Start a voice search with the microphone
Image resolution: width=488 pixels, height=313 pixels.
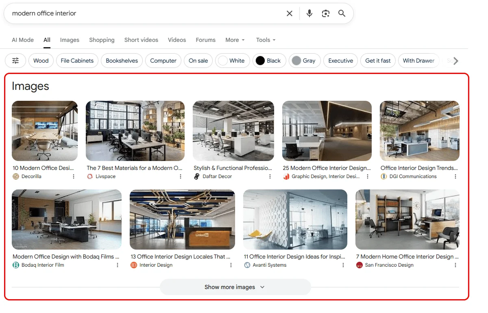tap(309, 13)
